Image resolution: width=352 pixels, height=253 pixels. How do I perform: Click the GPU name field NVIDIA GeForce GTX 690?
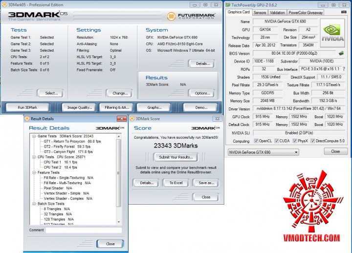coord(285,21)
